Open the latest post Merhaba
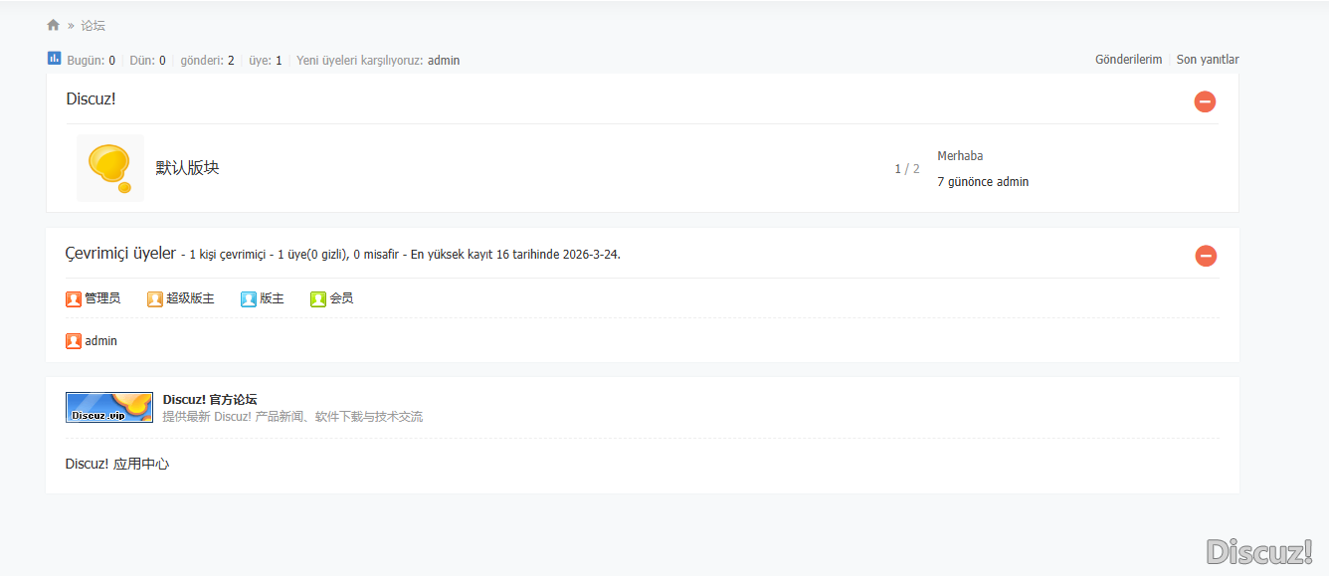This screenshot has width=1329, height=576. [960, 156]
